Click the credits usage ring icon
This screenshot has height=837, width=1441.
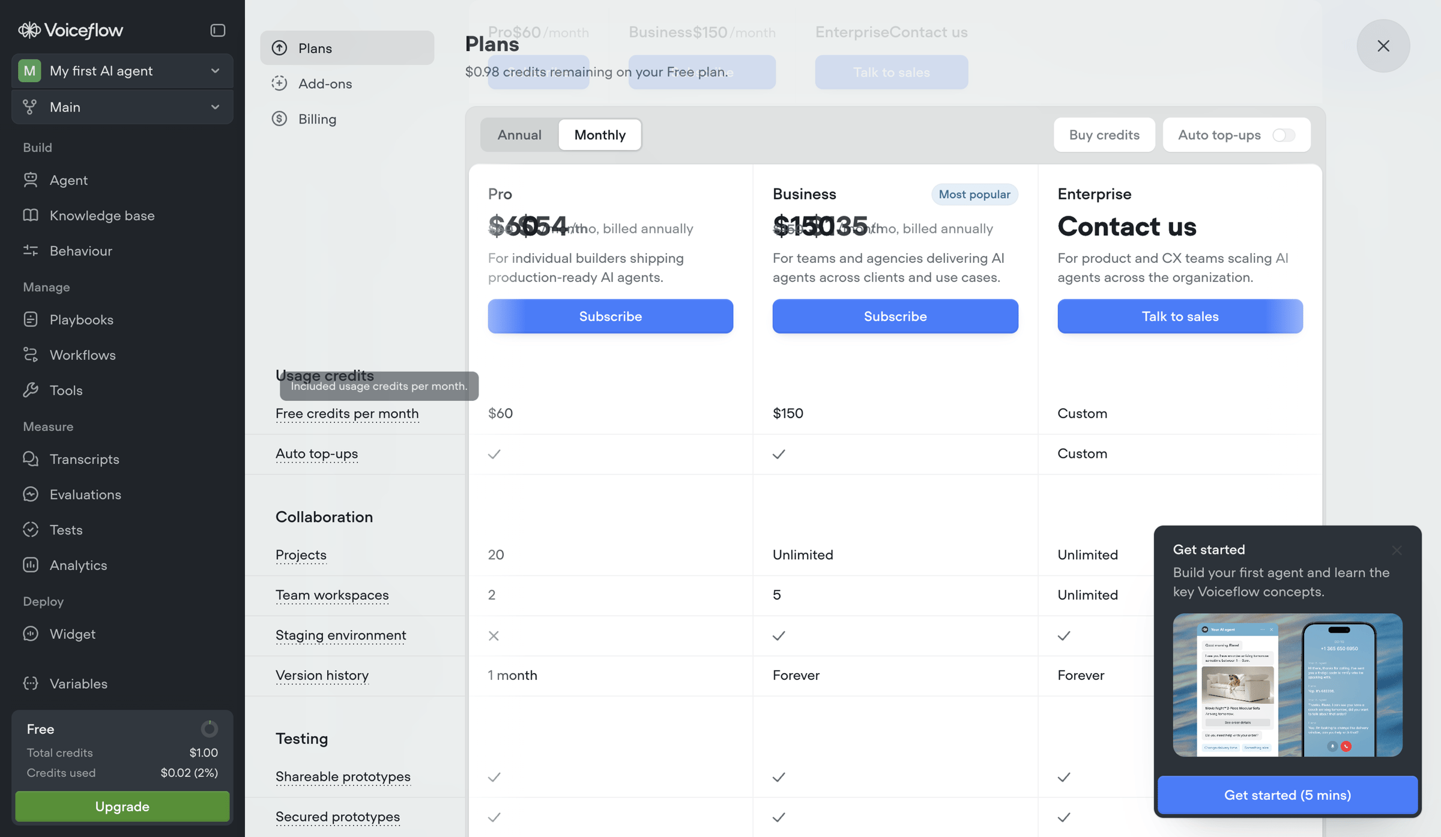point(209,729)
